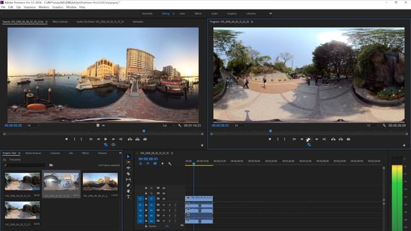The height and width of the screenshot is (231, 411).
Task: Add a marker in the Source monitor
Action: point(67,139)
